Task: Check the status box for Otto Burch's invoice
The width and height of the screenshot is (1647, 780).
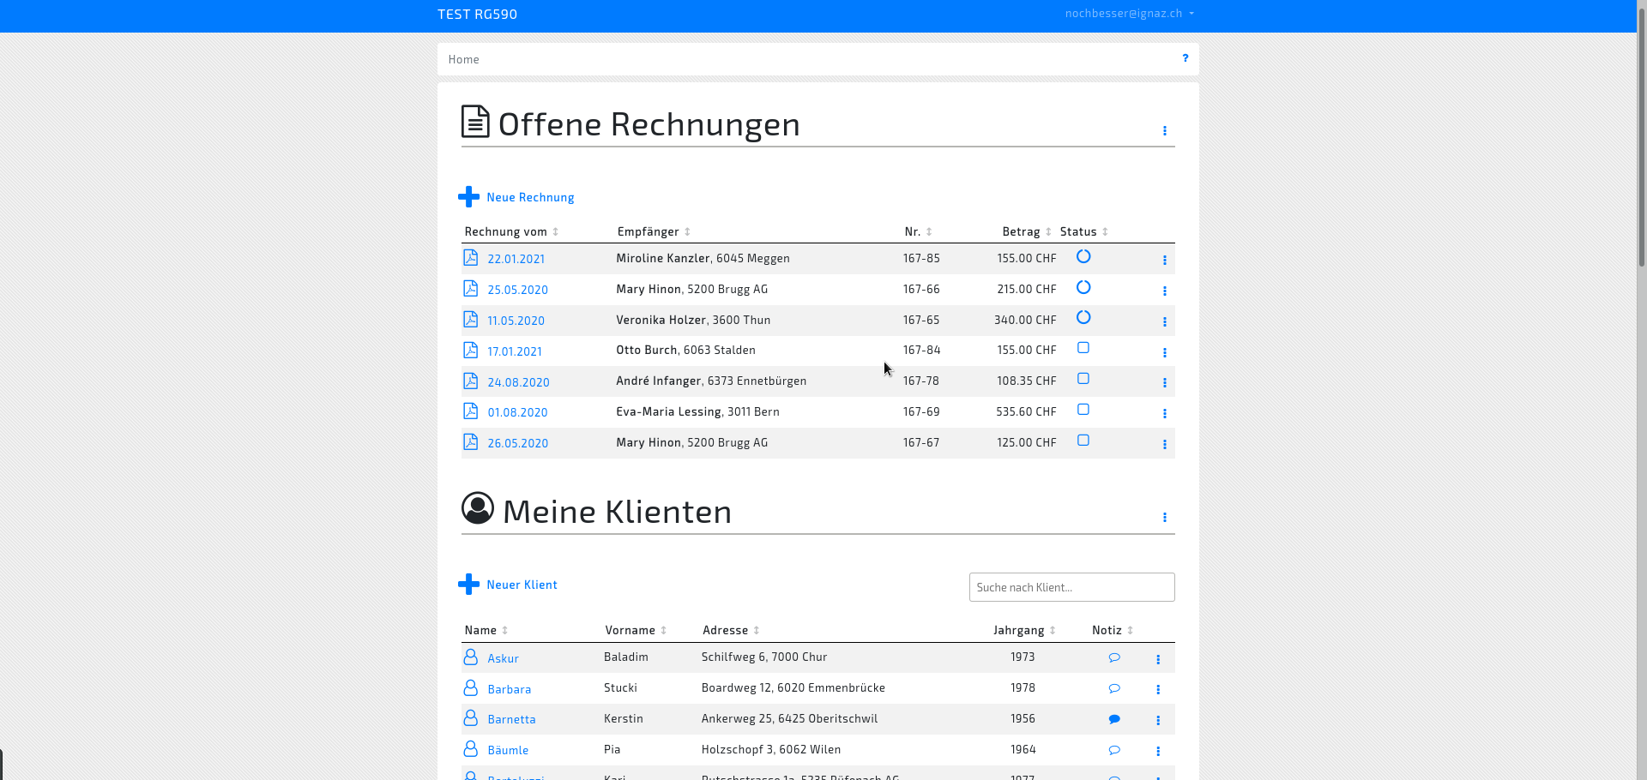Action: point(1083,348)
